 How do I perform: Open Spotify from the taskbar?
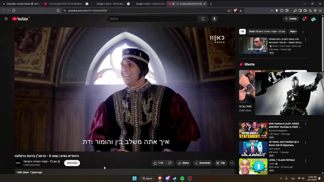(x=182, y=178)
